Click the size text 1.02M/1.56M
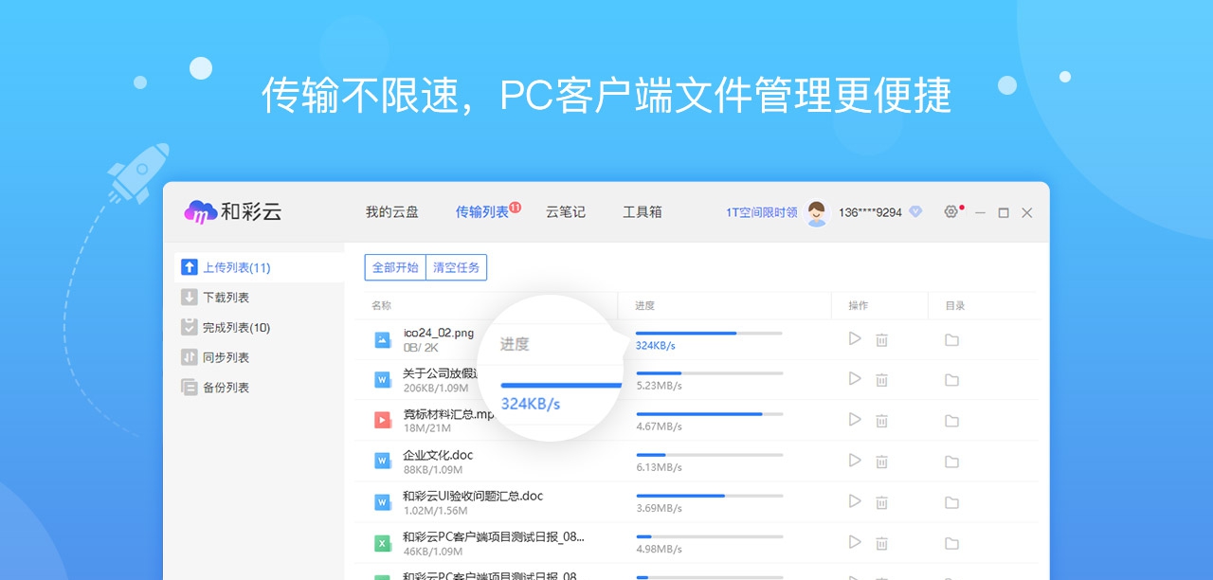1213x580 pixels. pyautogui.click(x=434, y=510)
